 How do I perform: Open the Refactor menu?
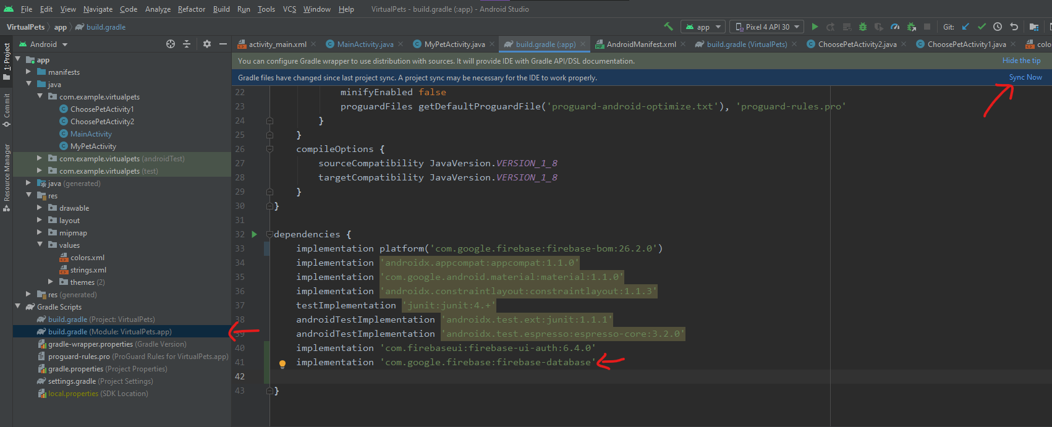click(x=191, y=9)
